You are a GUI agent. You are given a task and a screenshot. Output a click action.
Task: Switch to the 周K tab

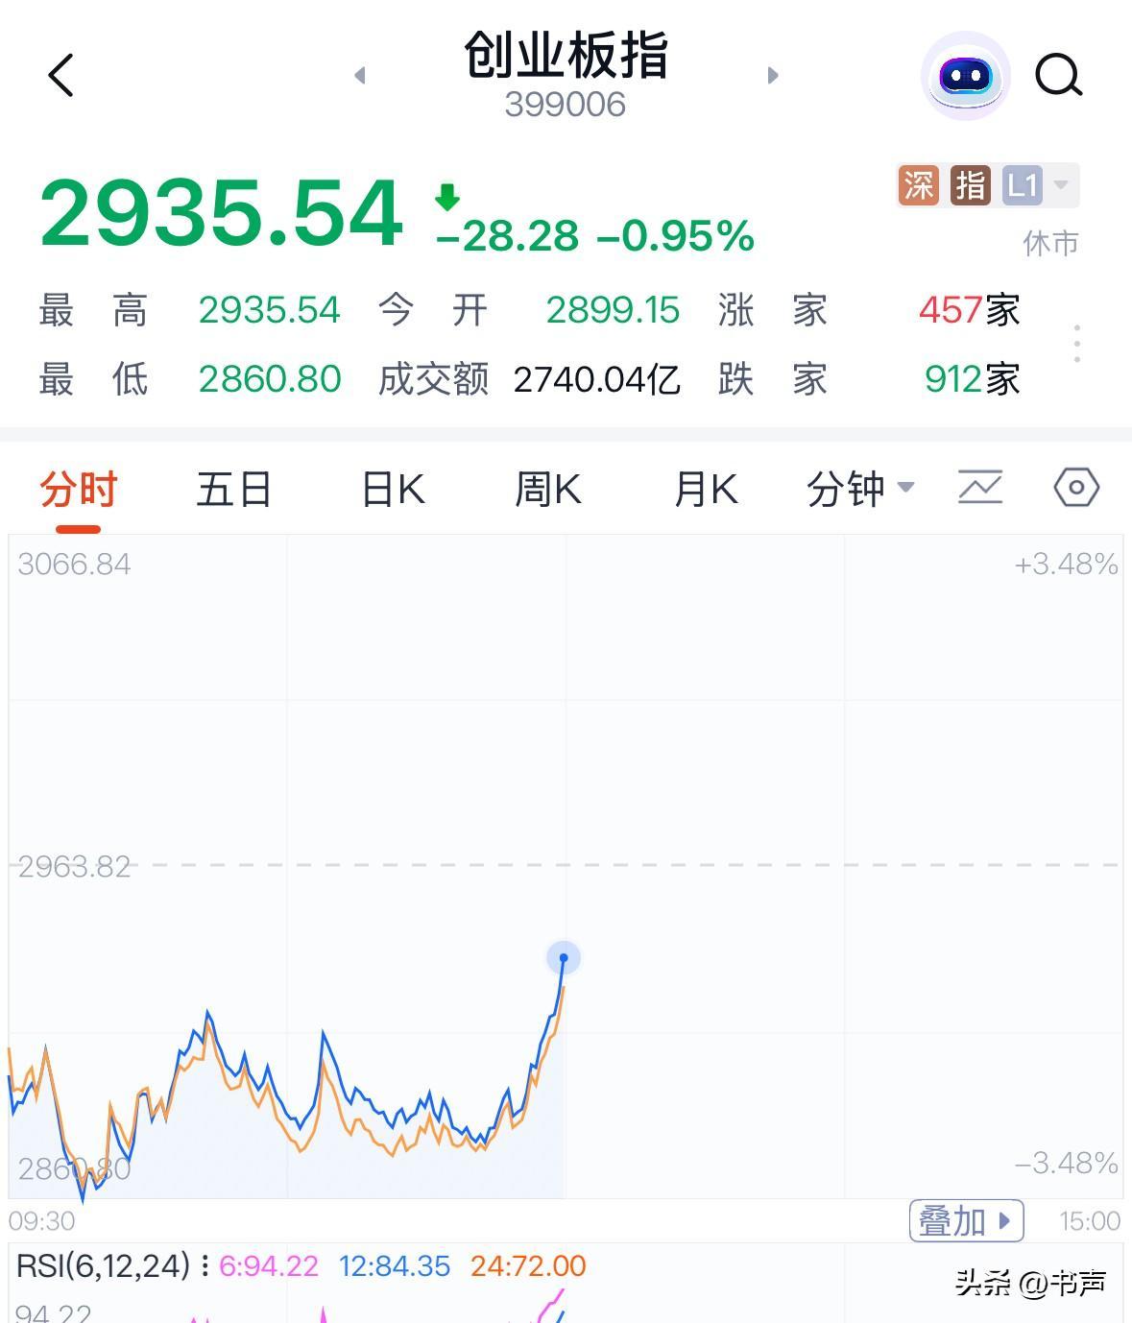point(548,489)
